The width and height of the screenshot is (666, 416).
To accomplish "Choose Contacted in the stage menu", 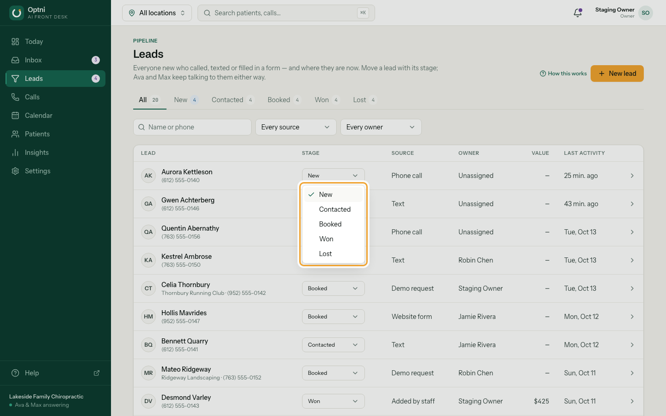I will pos(333,209).
